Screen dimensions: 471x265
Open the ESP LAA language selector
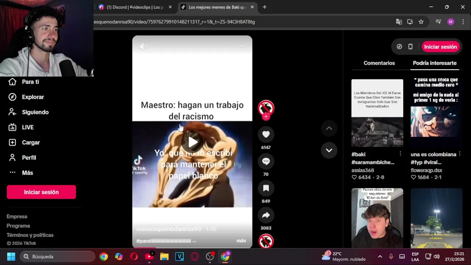415,257
